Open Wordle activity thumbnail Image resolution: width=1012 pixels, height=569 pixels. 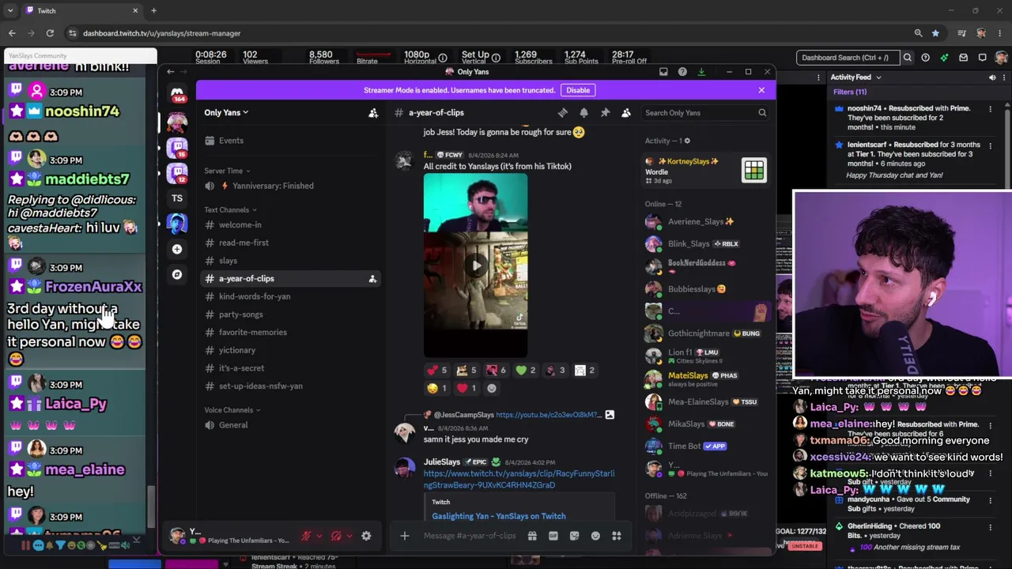point(754,170)
